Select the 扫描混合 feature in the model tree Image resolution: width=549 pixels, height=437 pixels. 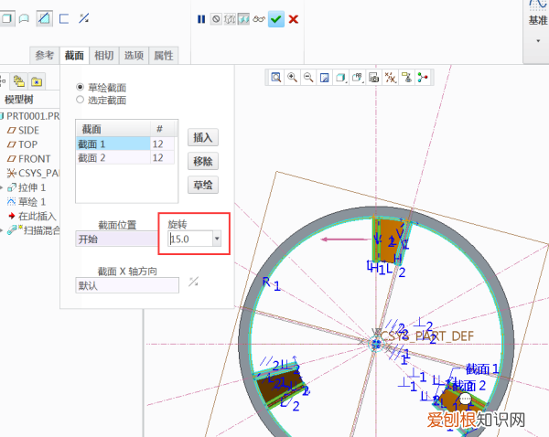click(x=34, y=230)
